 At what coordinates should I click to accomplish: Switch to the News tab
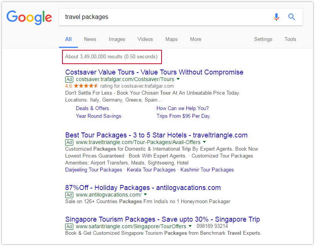click(x=90, y=39)
